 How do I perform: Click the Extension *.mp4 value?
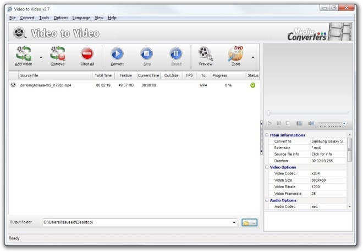pyautogui.click(x=328, y=148)
